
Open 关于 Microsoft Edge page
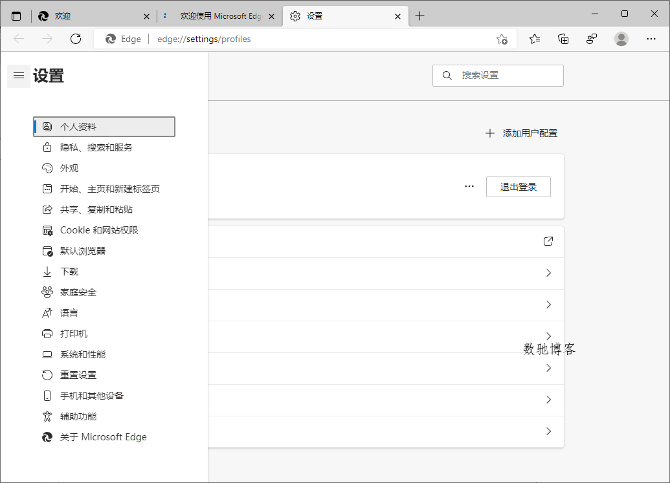[x=104, y=437]
